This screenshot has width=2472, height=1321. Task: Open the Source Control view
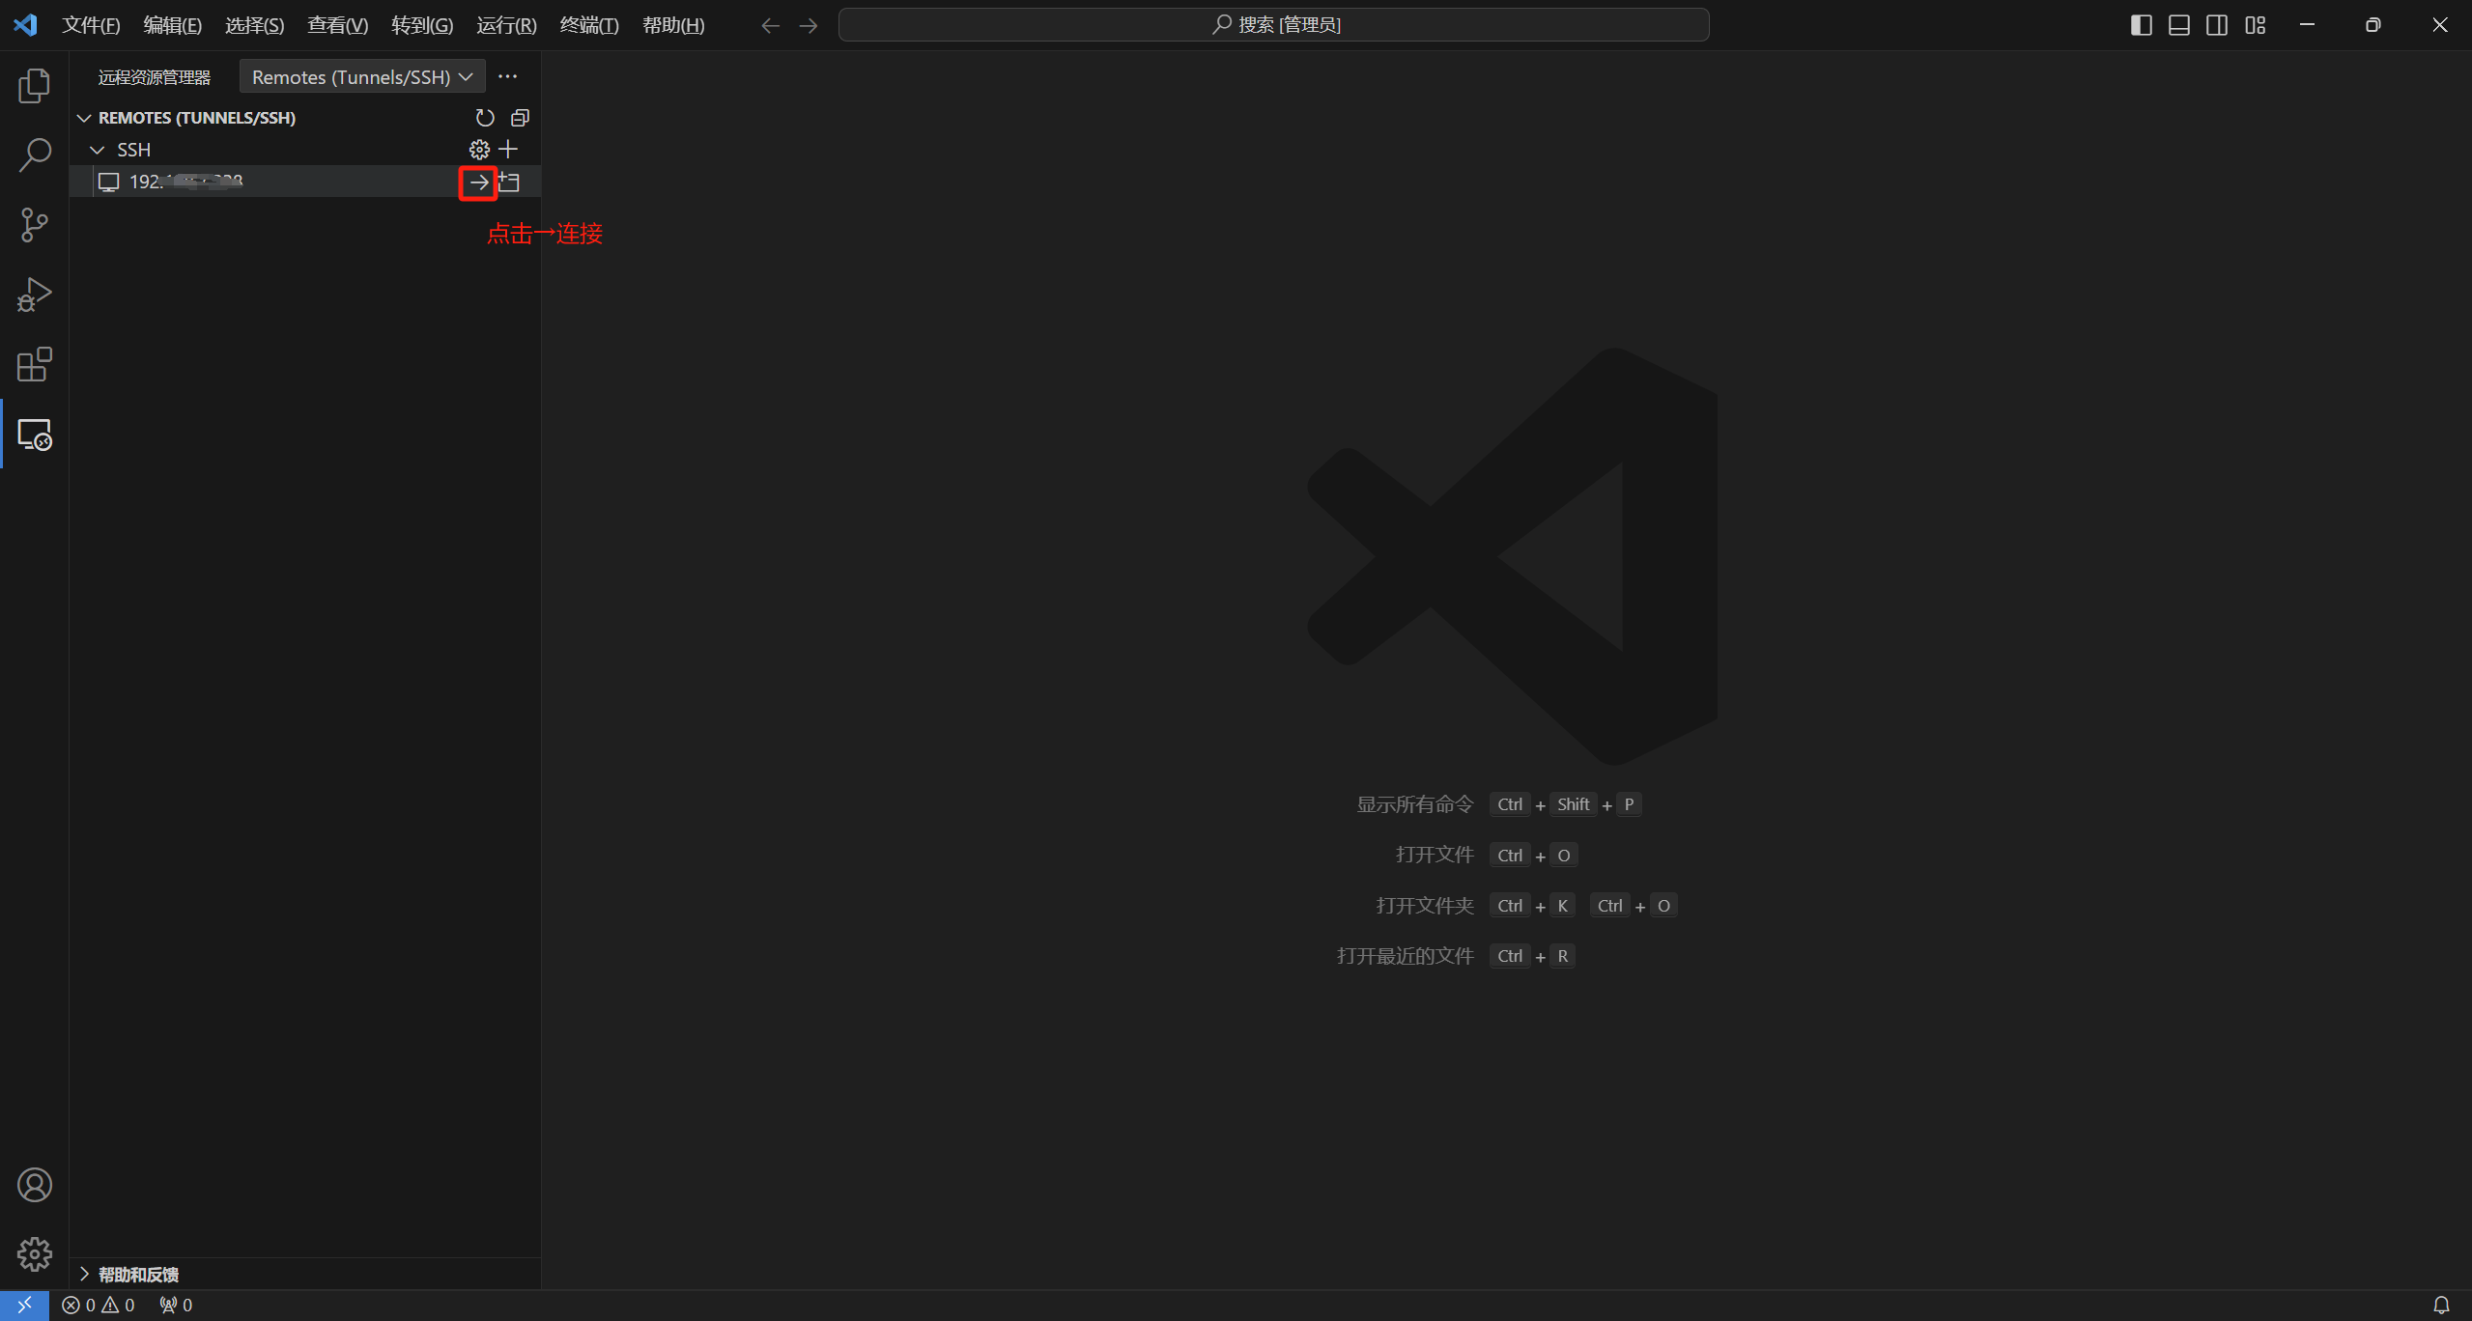click(34, 225)
